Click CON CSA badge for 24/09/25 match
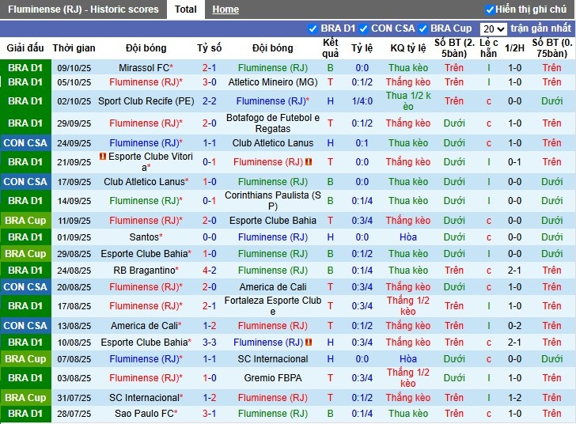The height and width of the screenshot is (424, 576). [x=25, y=143]
